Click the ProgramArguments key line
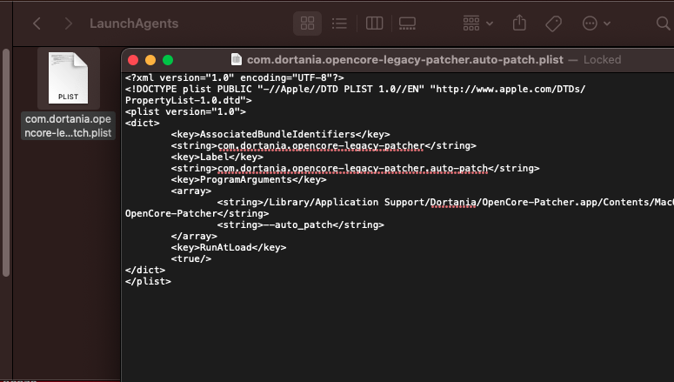This screenshot has width=674, height=382. tap(249, 179)
